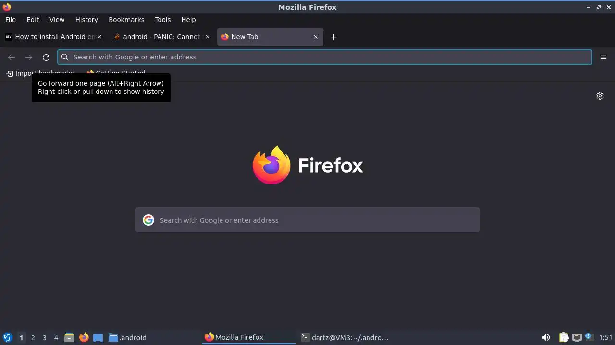The height and width of the screenshot is (345, 615).
Task: Close the 'How to install Android' tab
Action: pyautogui.click(x=99, y=37)
